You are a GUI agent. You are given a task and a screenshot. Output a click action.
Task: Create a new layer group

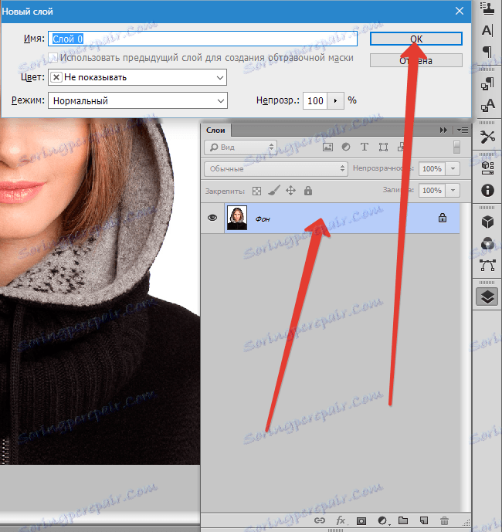[x=403, y=520]
